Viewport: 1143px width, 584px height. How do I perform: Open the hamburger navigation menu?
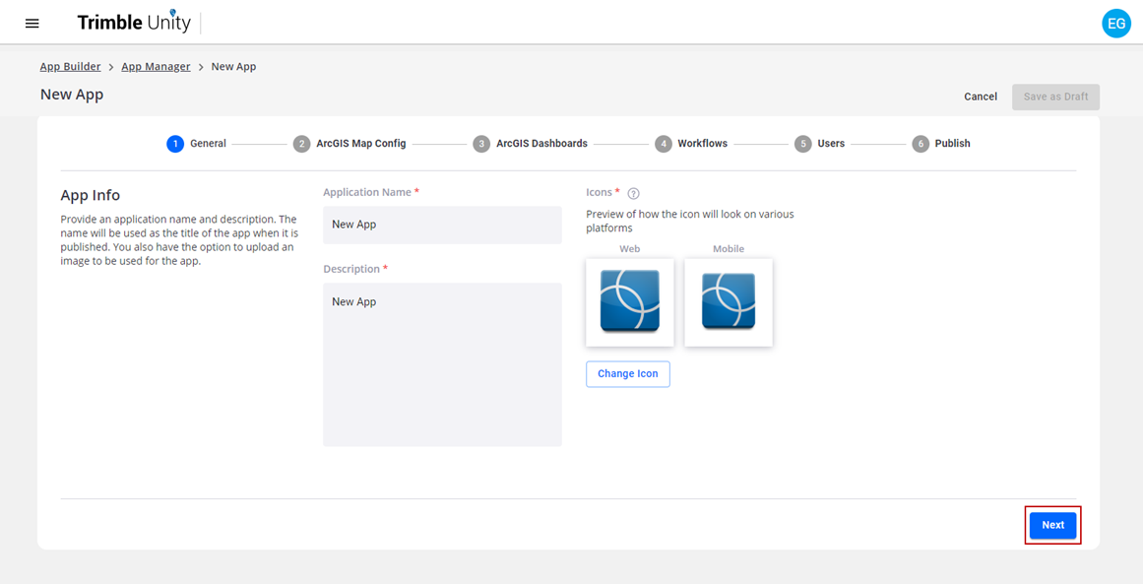click(x=32, y=24)
